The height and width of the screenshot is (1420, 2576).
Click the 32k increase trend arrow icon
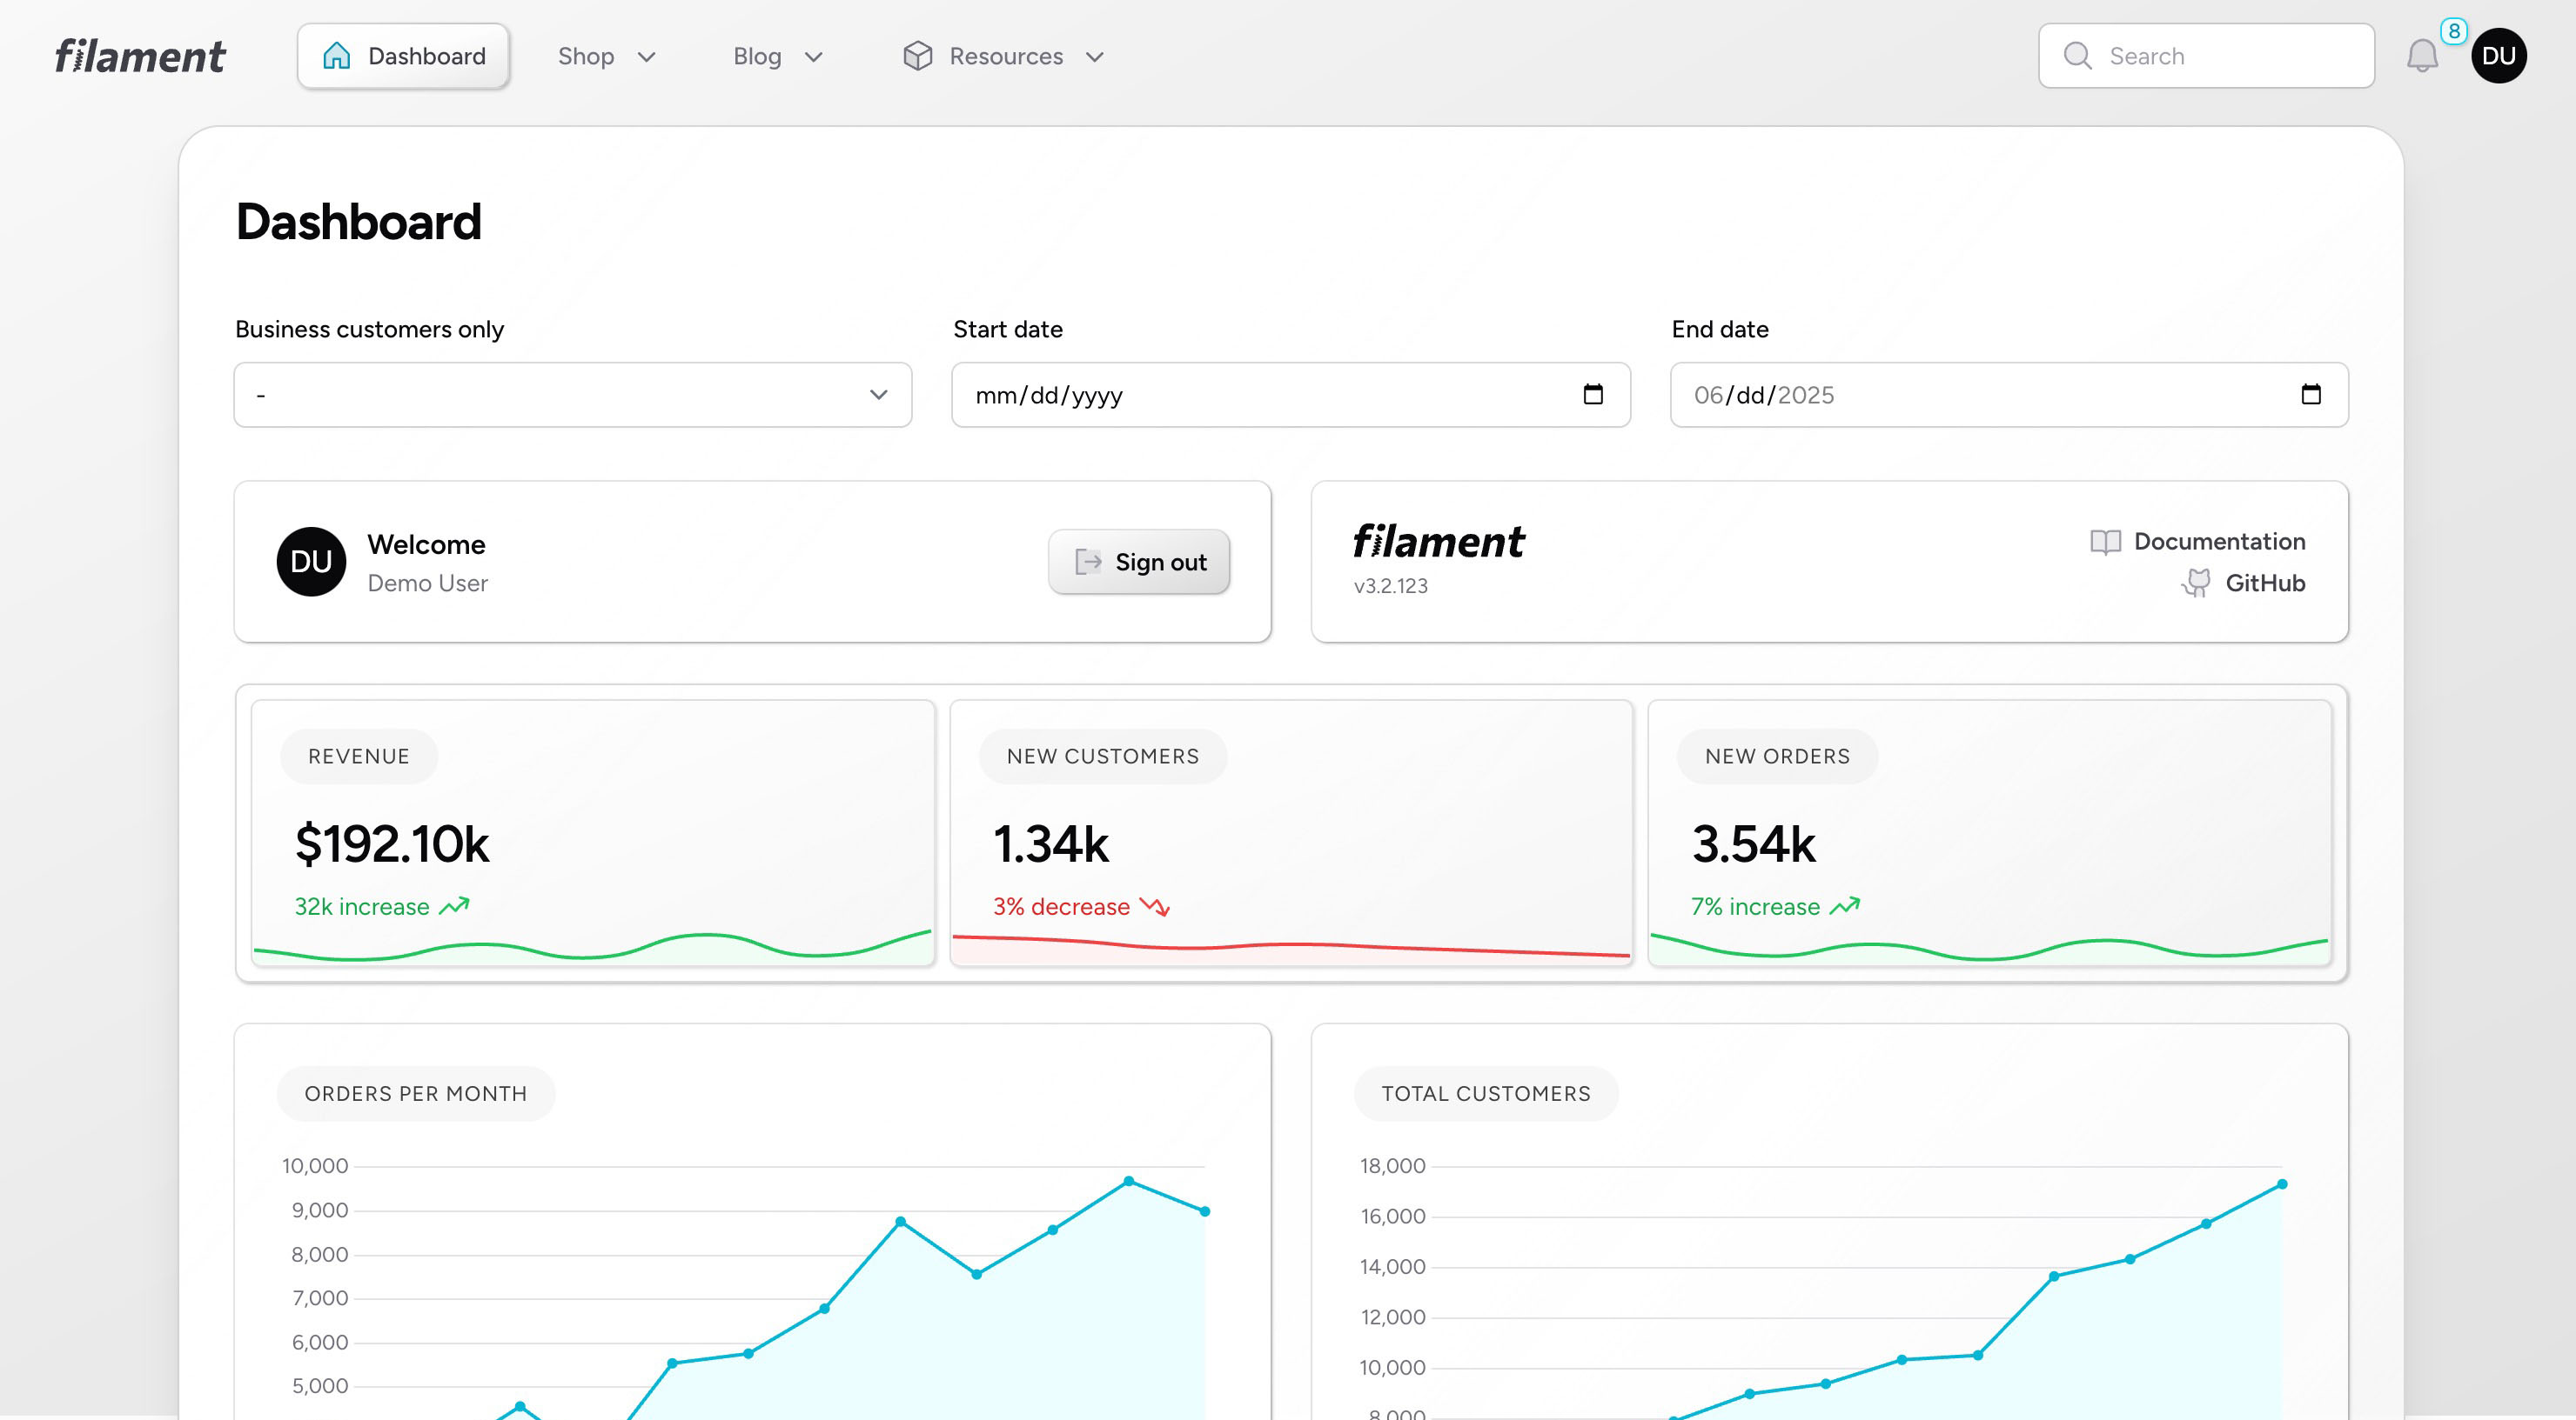[454, 906]
